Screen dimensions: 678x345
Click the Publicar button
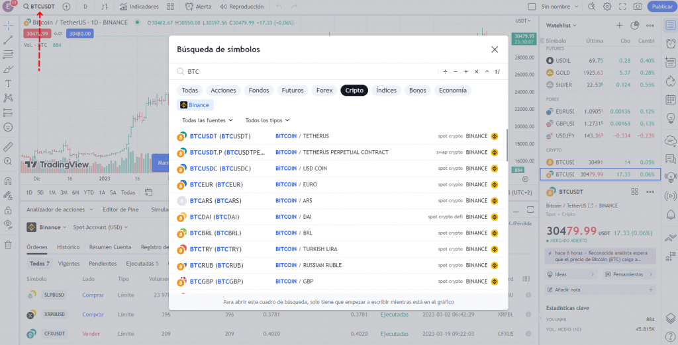tap(662, 7)
